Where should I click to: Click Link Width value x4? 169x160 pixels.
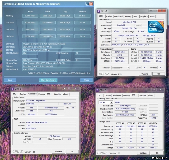(40, 139)
